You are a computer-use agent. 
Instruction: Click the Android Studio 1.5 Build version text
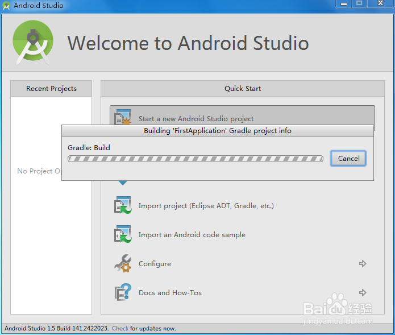56,328
